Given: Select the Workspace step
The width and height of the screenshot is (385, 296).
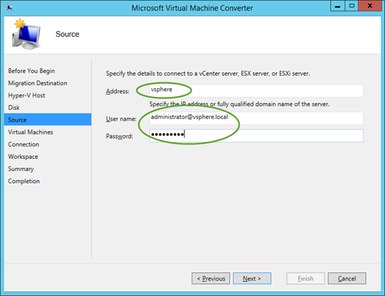Looking at the screenshot, I should tap(23, 157).
